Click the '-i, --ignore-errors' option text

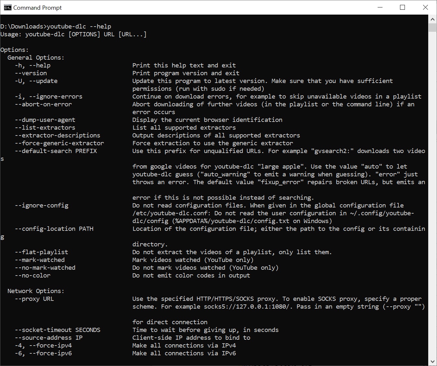(x=49, y=97)
